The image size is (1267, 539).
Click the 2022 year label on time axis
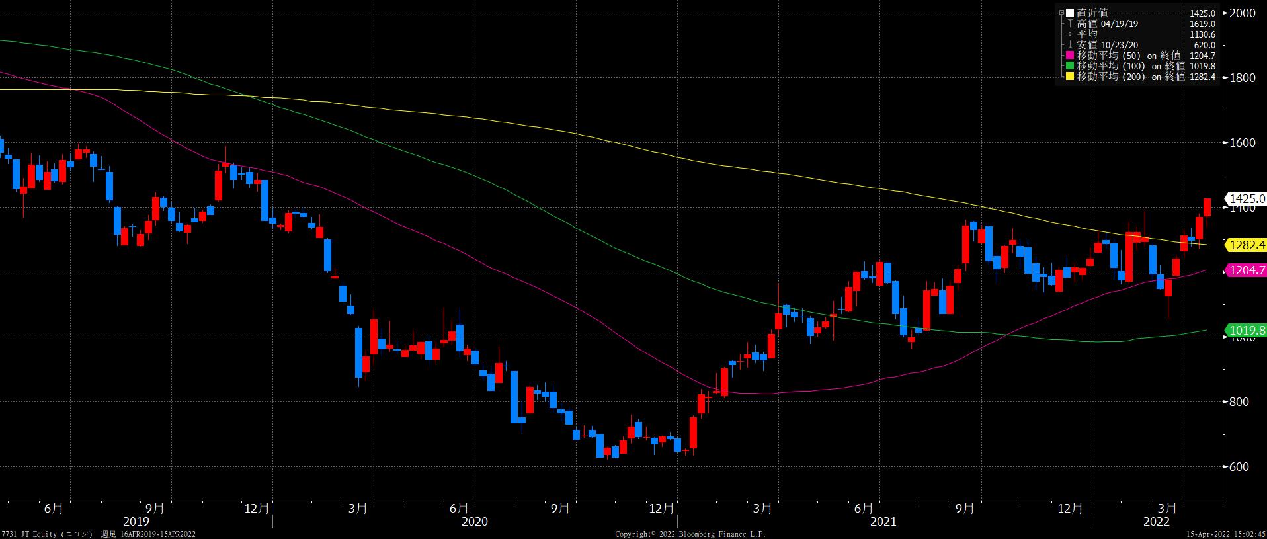point(1157,522)
